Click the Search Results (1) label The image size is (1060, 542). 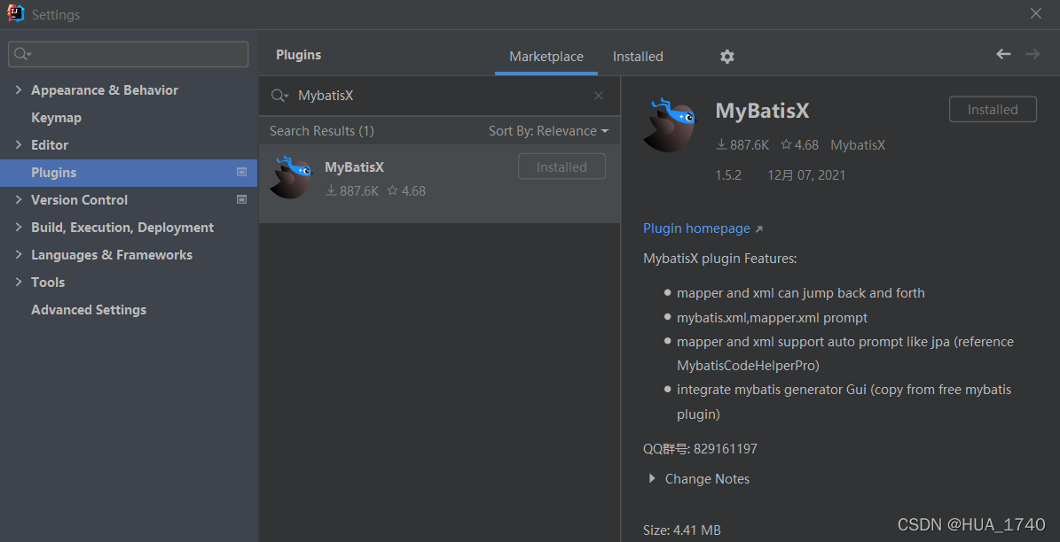322,131
